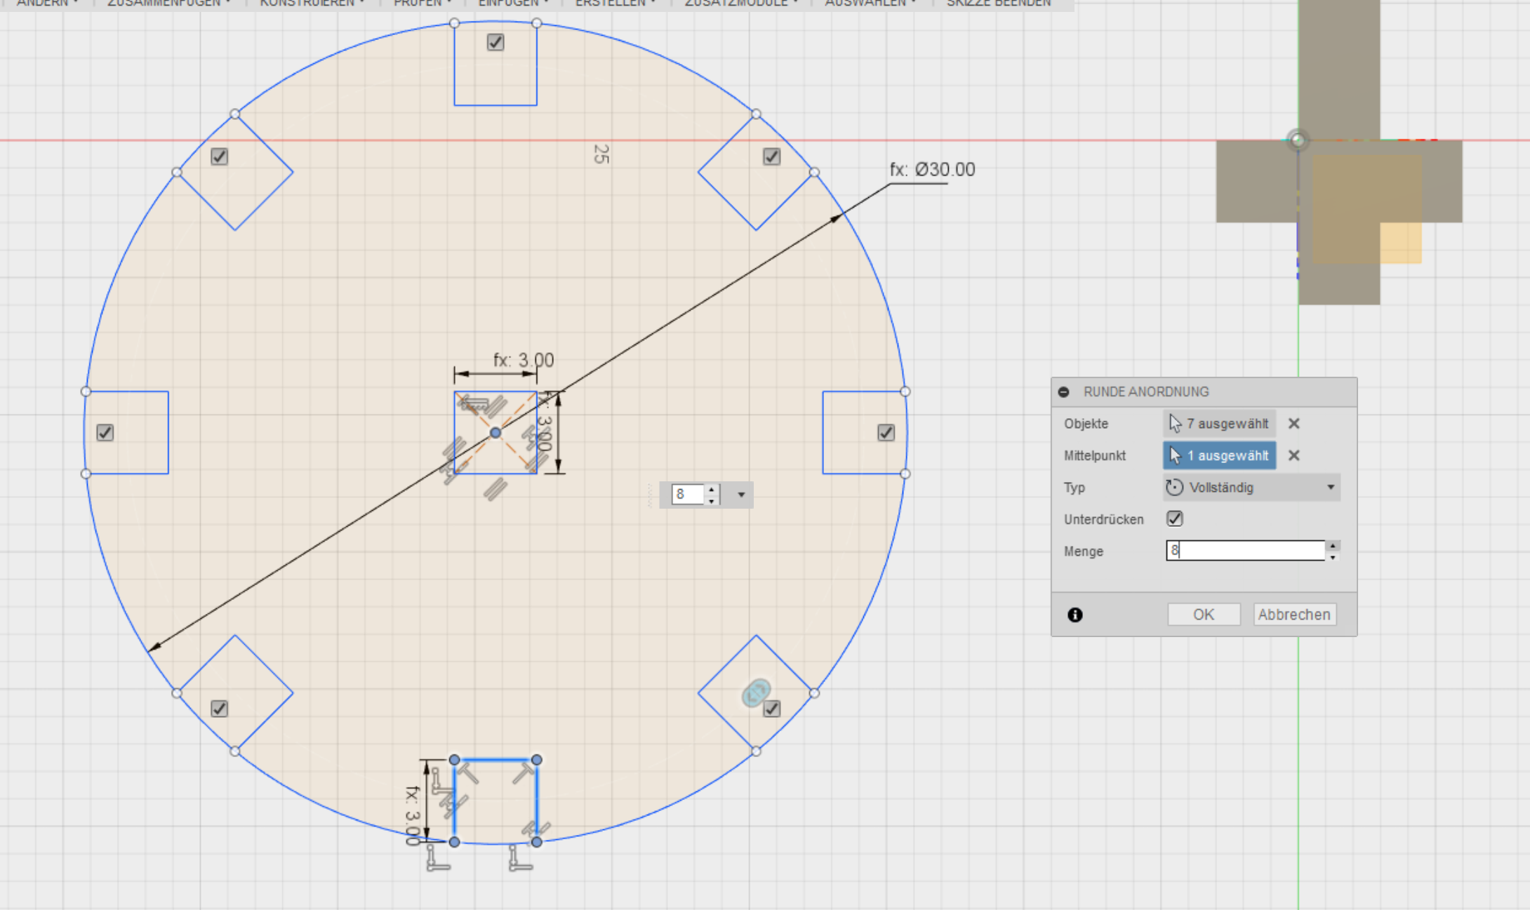Open the dropdown arrow beside the on-canvas quantity box
Image resolution: width=1530 pixels, height=910 pixels.
click(x=741, y=495)
